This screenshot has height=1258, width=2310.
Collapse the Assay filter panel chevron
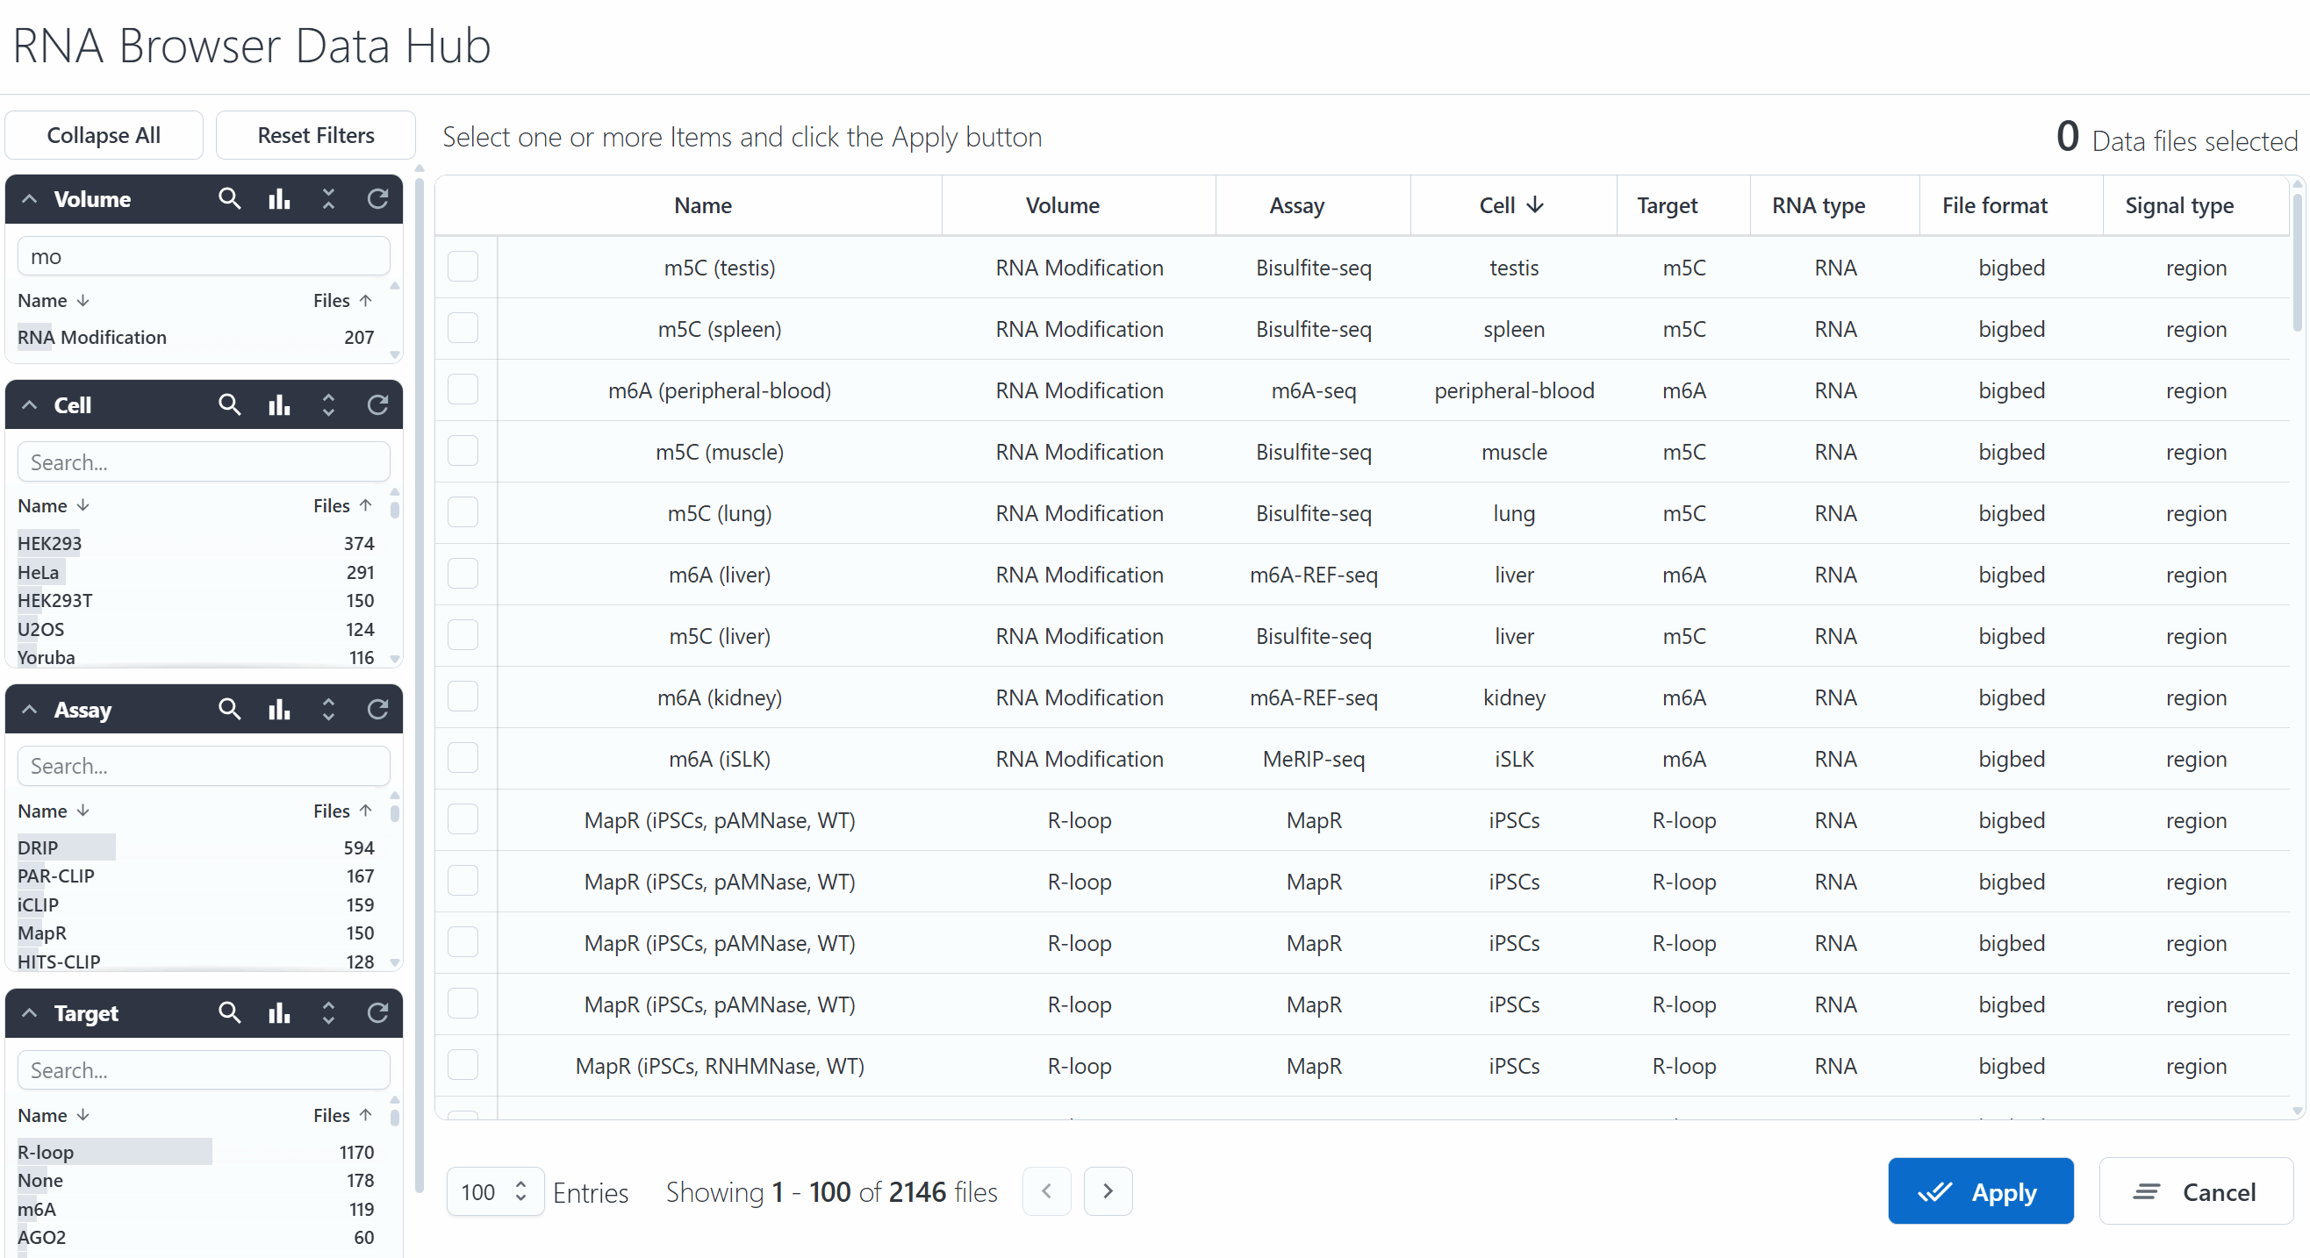(x=30, y=709)
